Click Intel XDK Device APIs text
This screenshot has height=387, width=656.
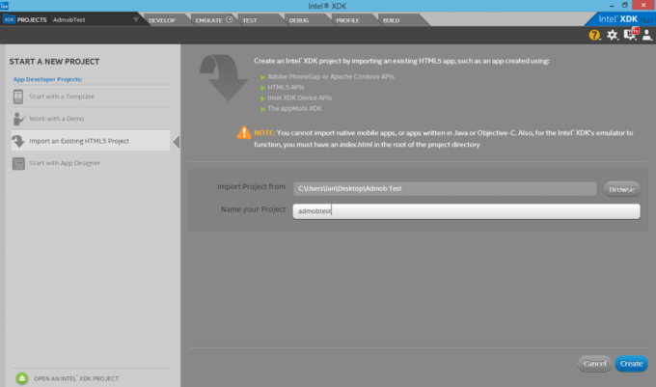(x=300, y=97)
